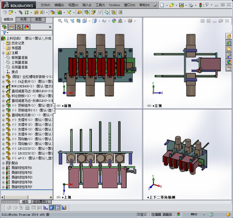Viewport: 233px width, 218px height.
Task: Expand the 注解 tree node
Action: coord(3,53)
